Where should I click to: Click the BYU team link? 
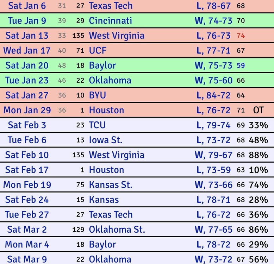(97, 95)
